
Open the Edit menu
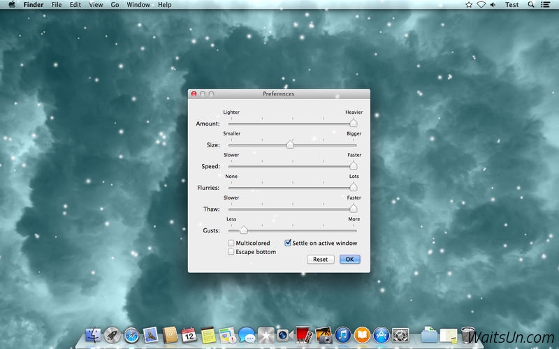coord(75,5)
